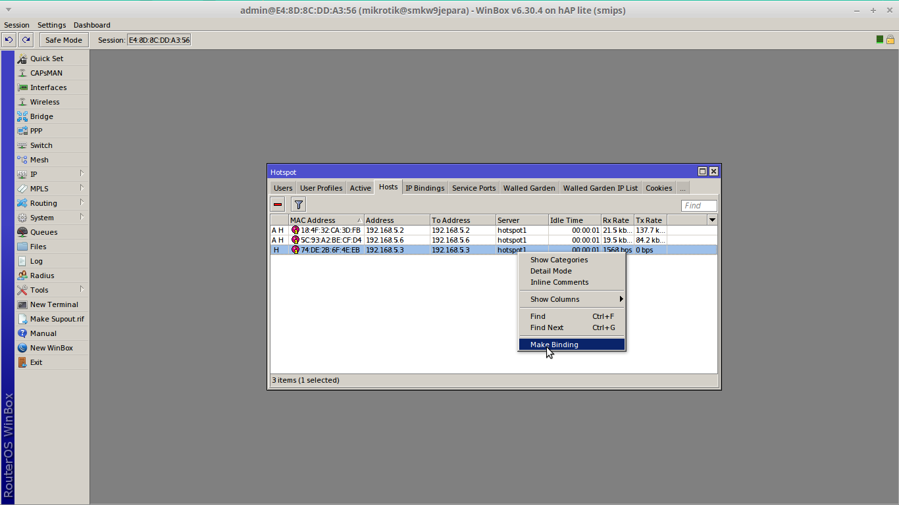This screenshot has height=505, width=899.
Task: Open the Mesh icon in sidebar
Action: [22, 160]
